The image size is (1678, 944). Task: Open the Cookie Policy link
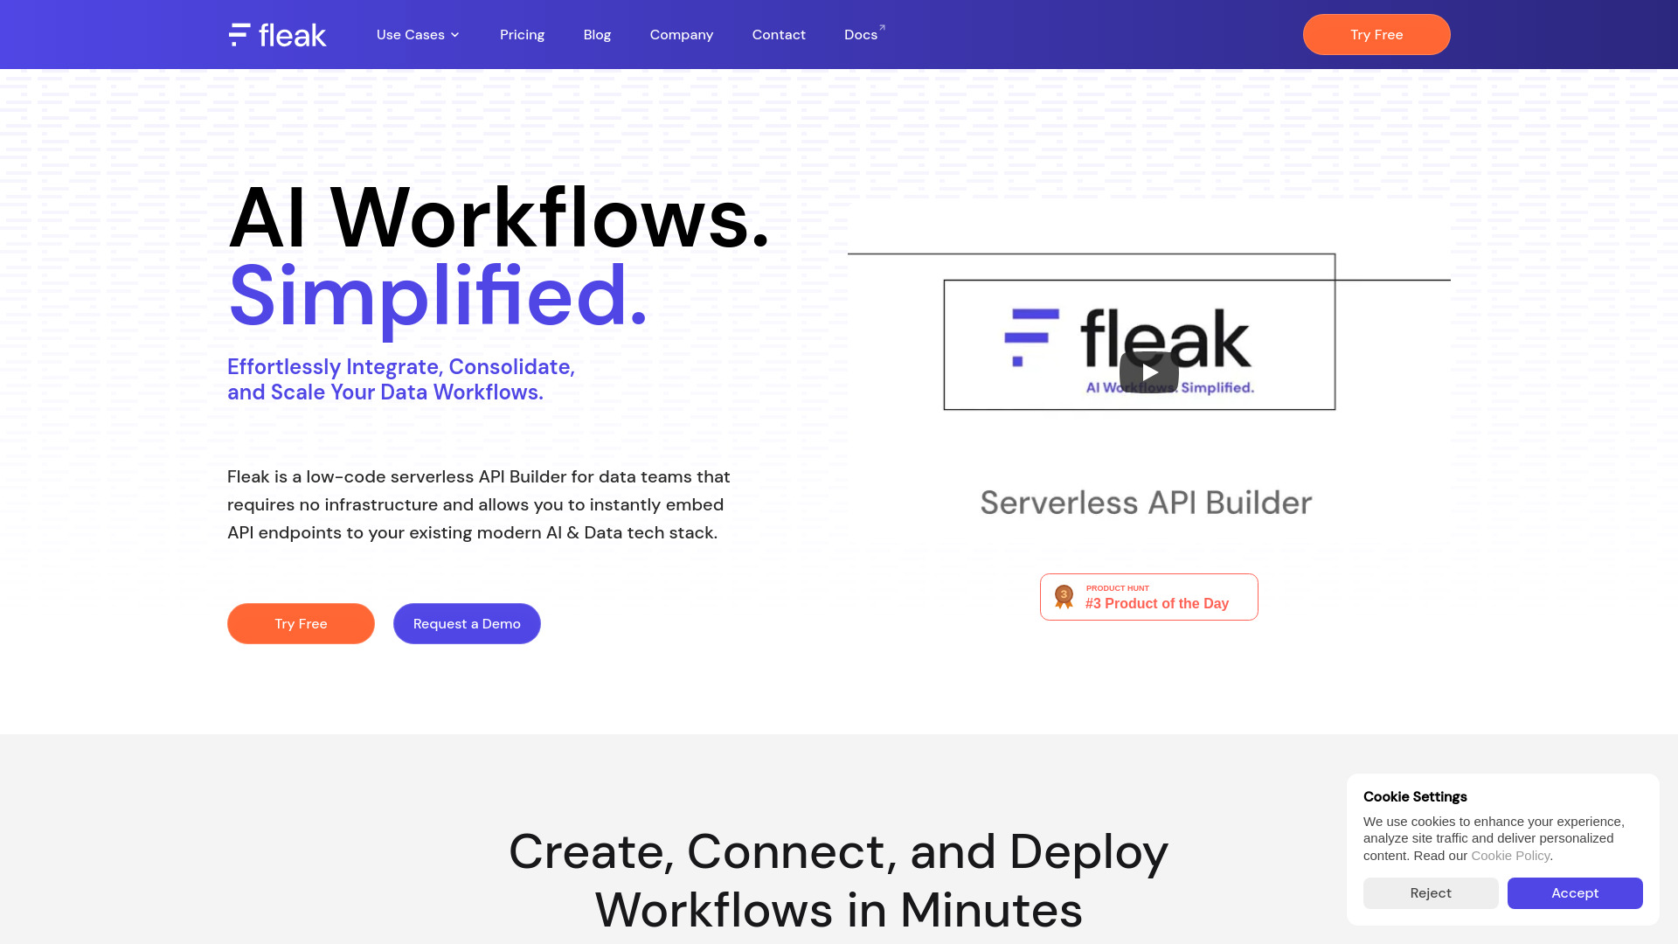(x=1509, y=855)
